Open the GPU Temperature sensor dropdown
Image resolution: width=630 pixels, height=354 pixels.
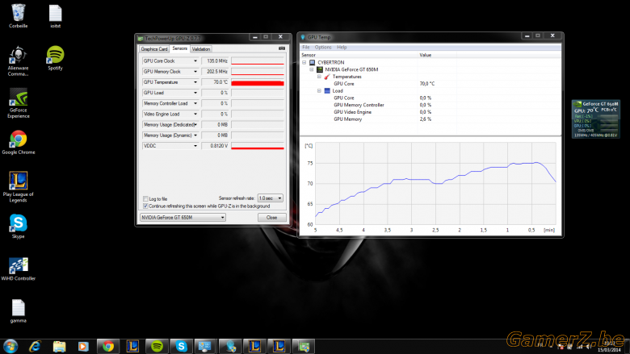coord(195,82)
